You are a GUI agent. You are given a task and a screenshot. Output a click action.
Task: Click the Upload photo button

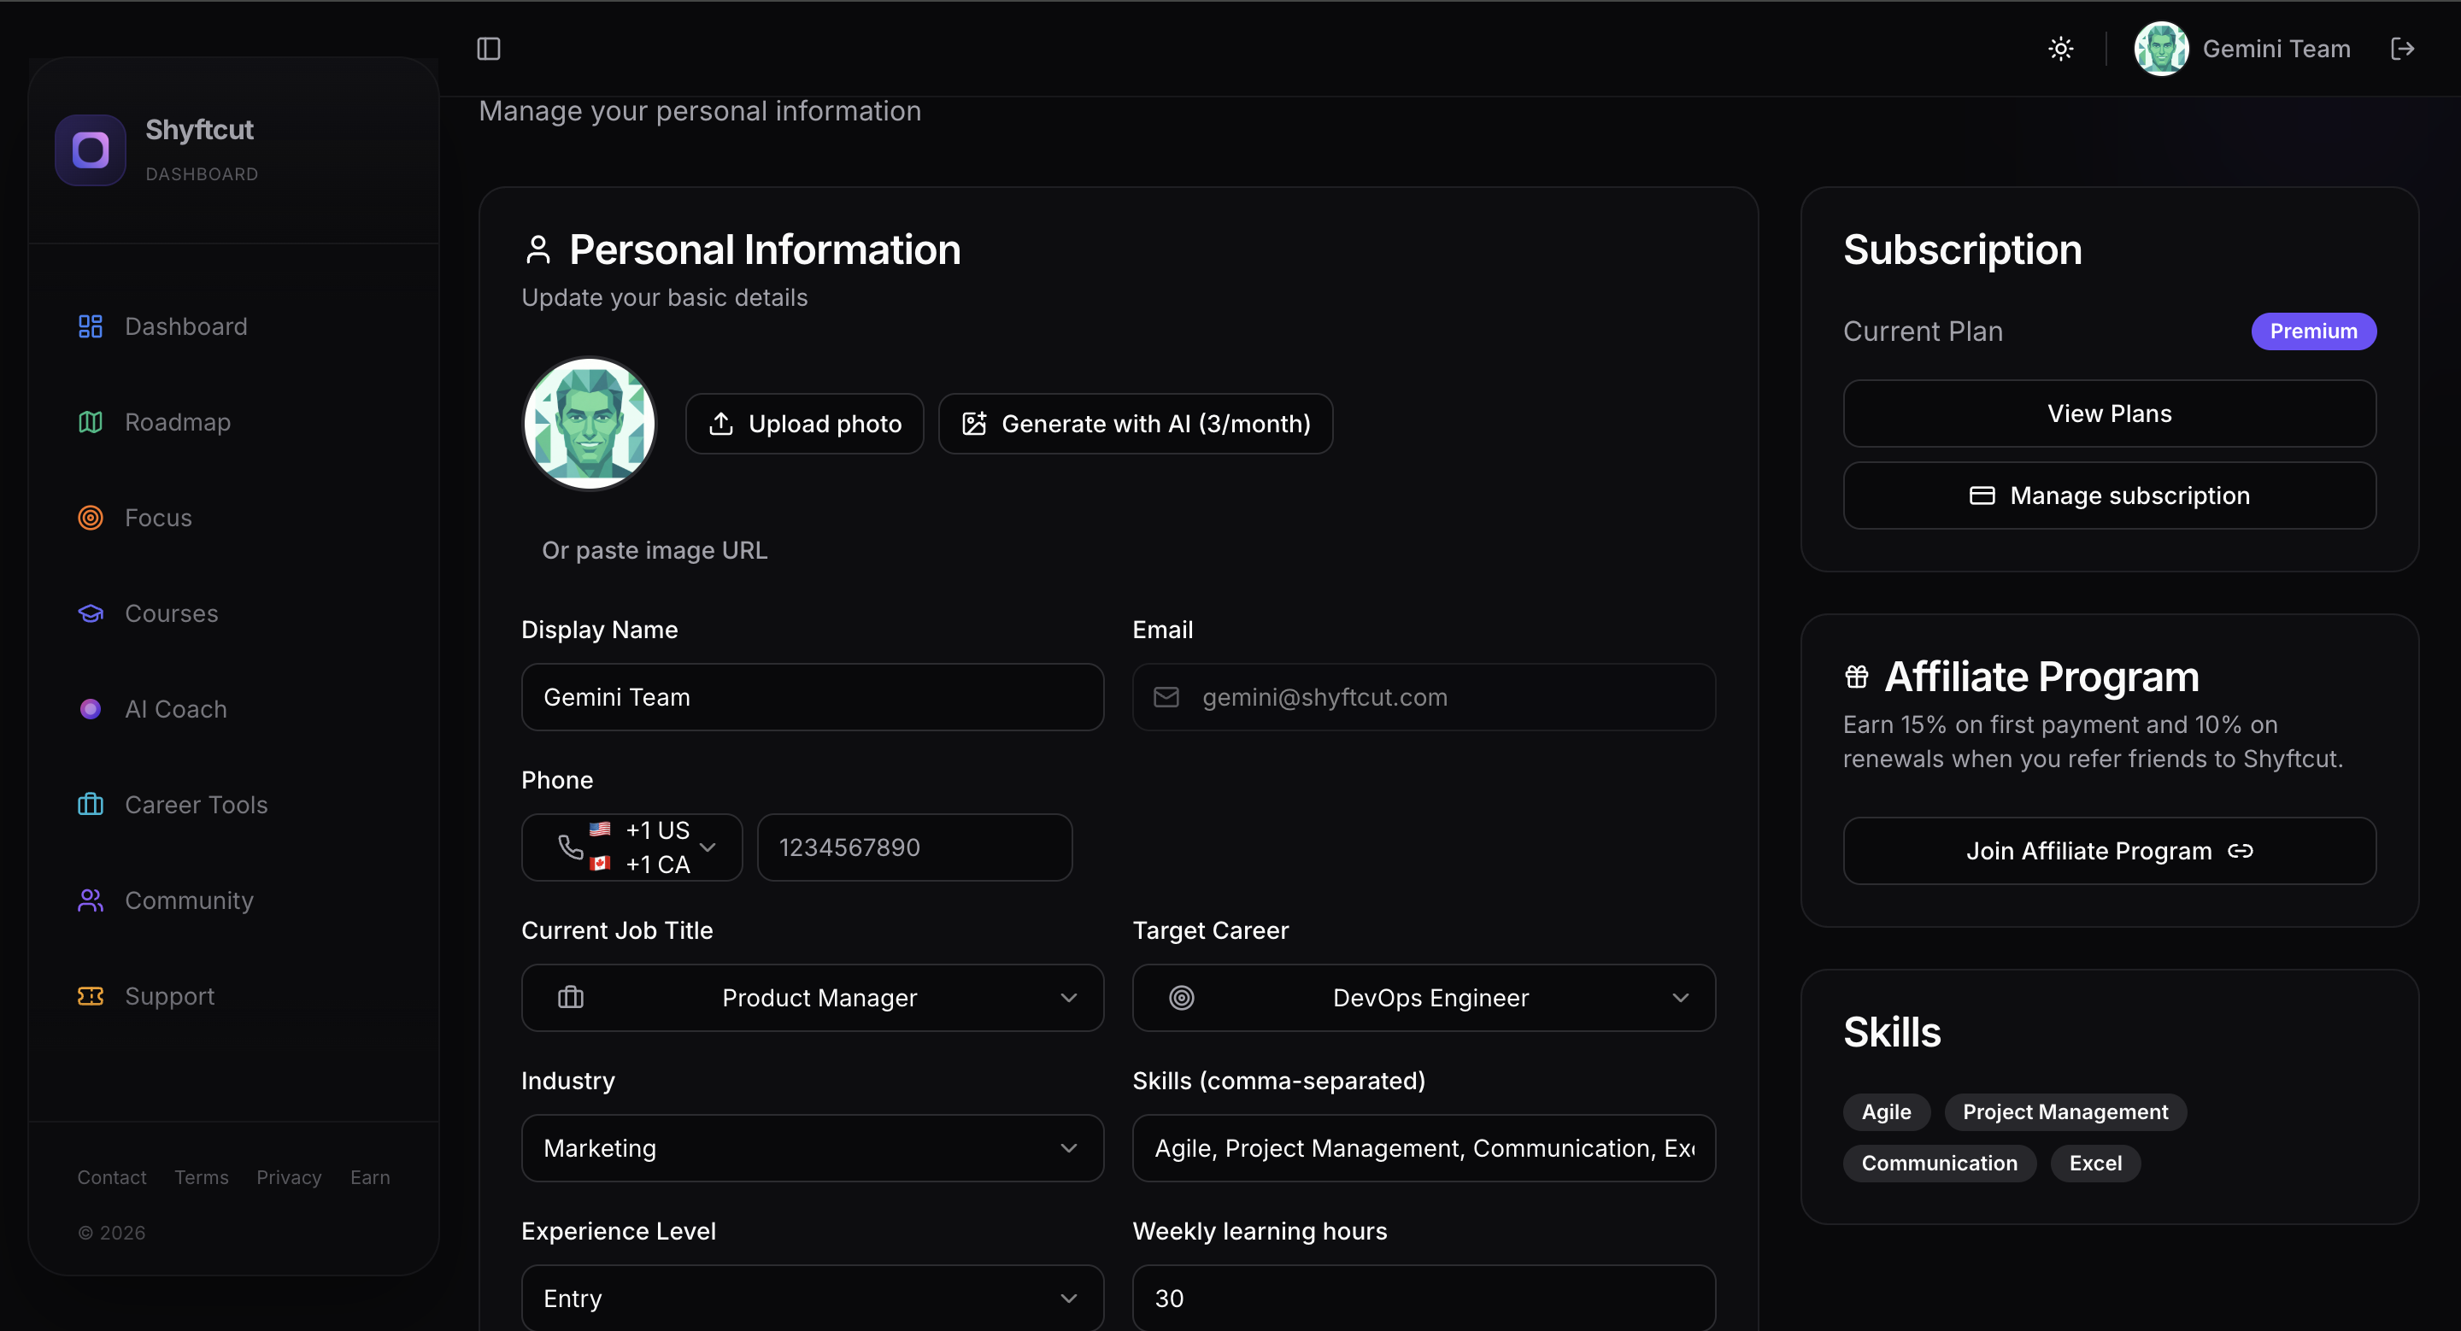pyautogui.click(x=804, y=424)
